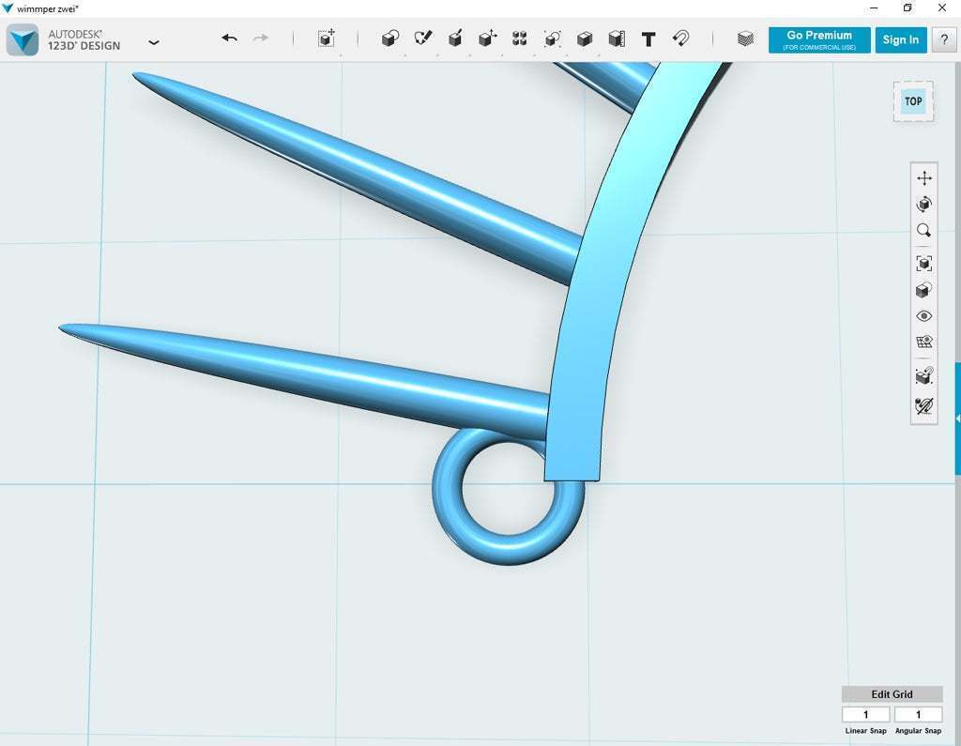Toggle visibility eye icon in navigation bar
This screenshot has width=961, height=746.
pyautogui.click(x=924, y=316)
